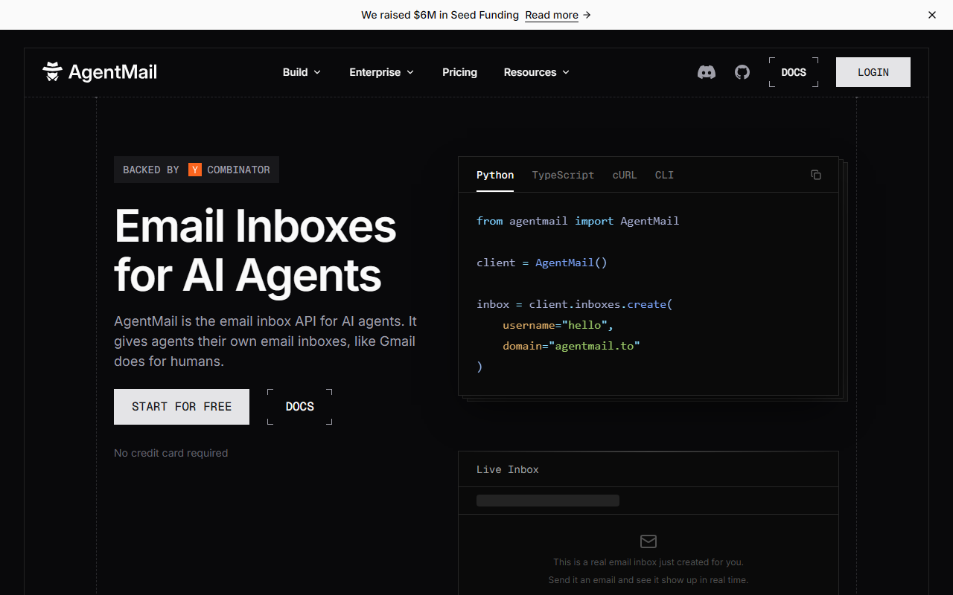953x595 pixels.
Task: Click the envelope icon in Live Inbox
Action: [x=648, y=541]
